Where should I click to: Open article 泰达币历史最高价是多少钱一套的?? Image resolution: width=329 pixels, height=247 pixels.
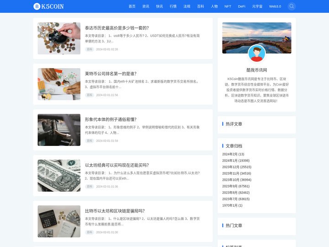pyautogui.click(x=117, y=28)
